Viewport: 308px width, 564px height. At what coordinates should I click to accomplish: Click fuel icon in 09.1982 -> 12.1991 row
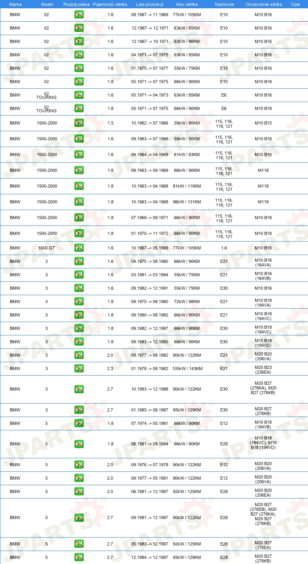[x=79, y=288]
